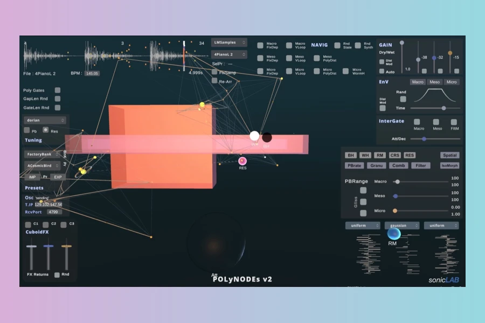Enable Re-Arr checkbox
The image size is (485, 323).
point(214,81)
